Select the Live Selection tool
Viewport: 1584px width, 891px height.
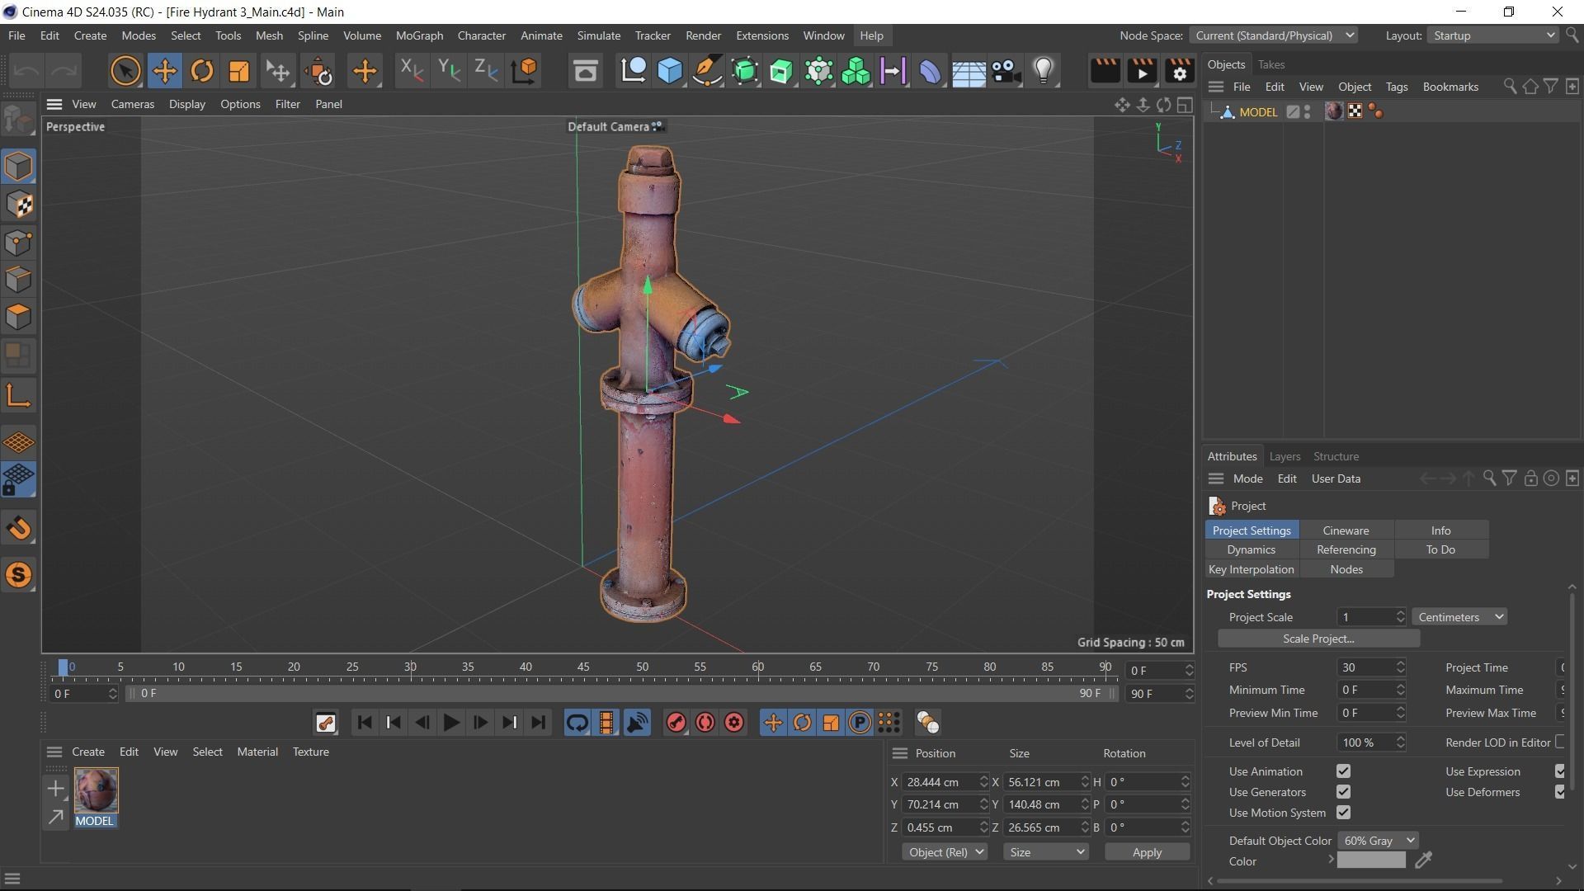[x=125, y=71]
